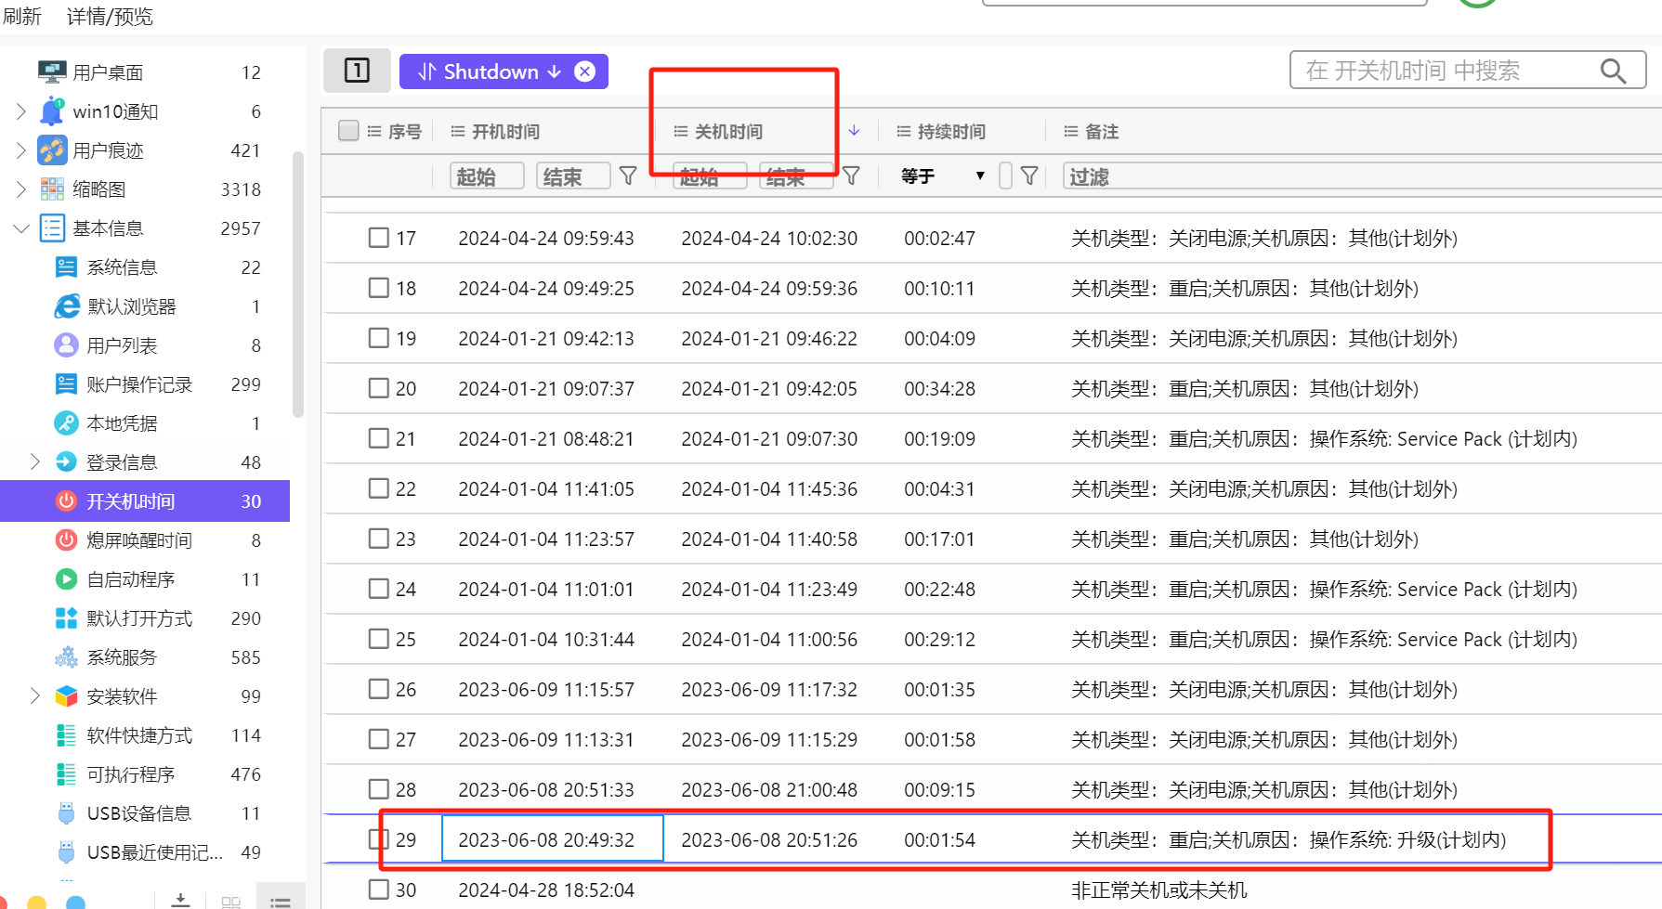Open the 详情/预览 menu

tap(110, 17)
